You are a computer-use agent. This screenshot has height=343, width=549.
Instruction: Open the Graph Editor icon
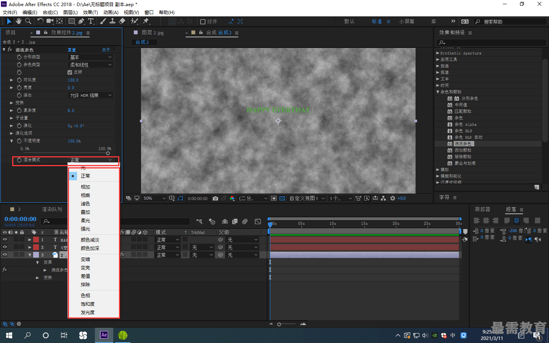pos(258,221)
